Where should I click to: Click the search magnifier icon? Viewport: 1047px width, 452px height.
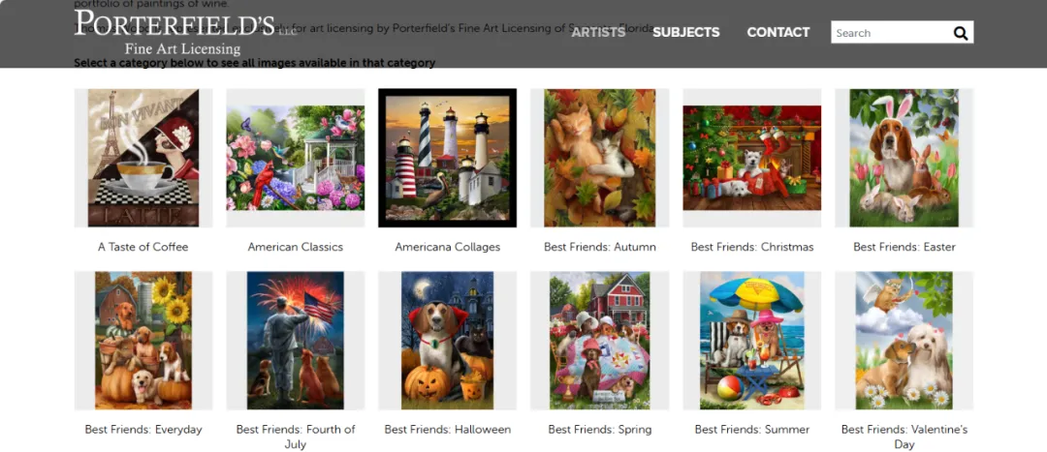click(x=960, y=33)
